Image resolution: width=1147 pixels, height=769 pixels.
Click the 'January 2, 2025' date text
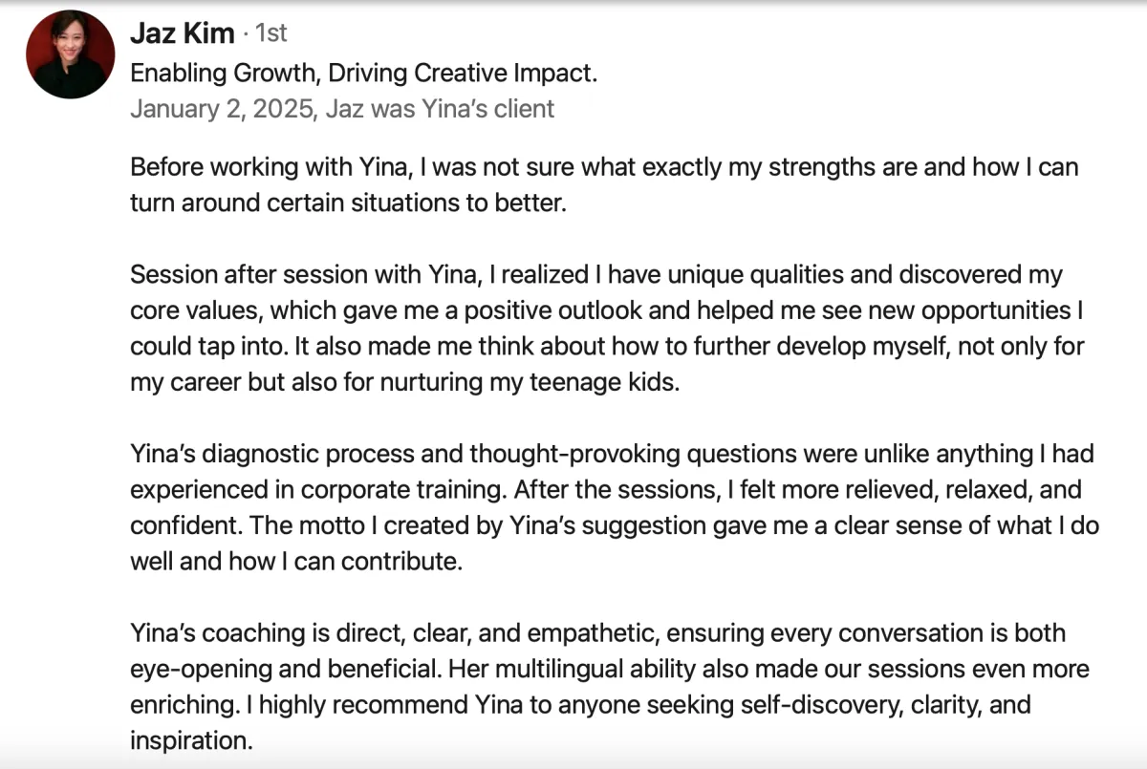tap(222, 109)
